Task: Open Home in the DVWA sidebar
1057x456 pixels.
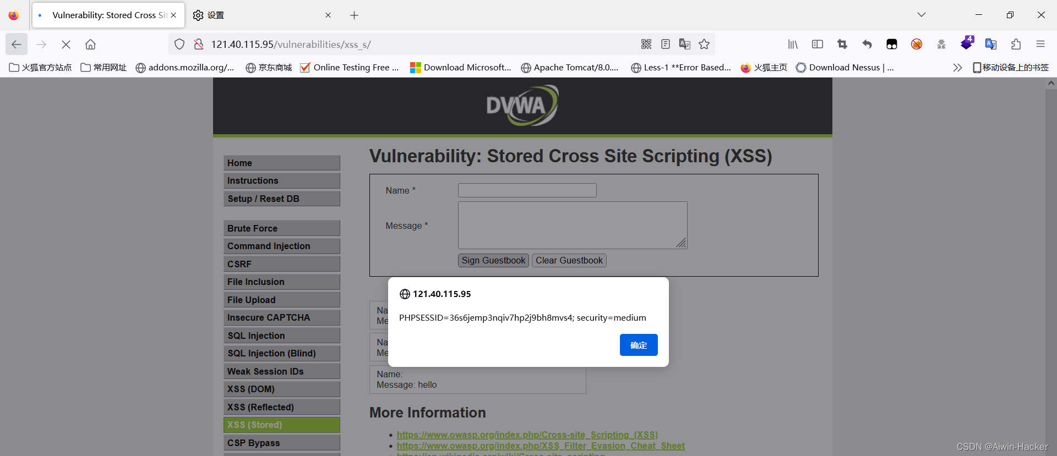Action: click(282, 163)
